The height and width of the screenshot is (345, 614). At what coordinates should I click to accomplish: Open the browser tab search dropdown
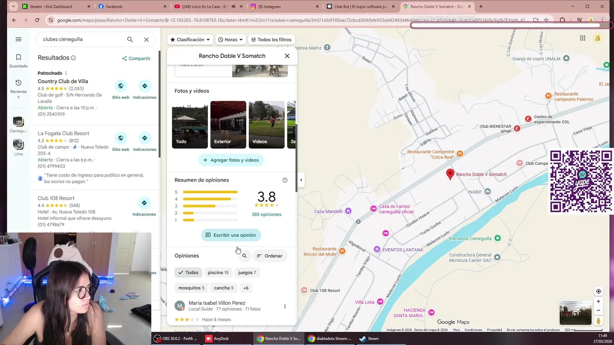(13, 7)
